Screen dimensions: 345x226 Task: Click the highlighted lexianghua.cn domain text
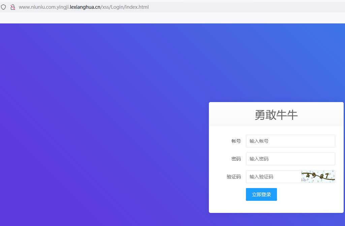point(85,7)
